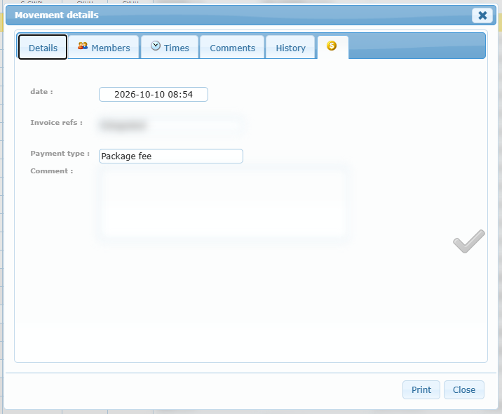Click the 'Comment :' label
Viewport: 502px width, 414px height.
click(x=52, y=171)
